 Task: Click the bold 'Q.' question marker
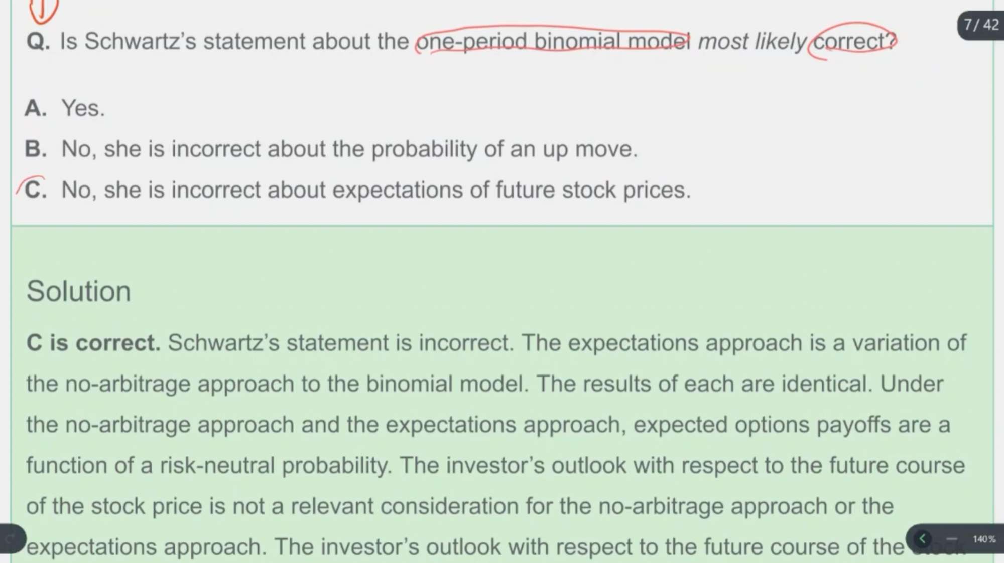[38, 41]
